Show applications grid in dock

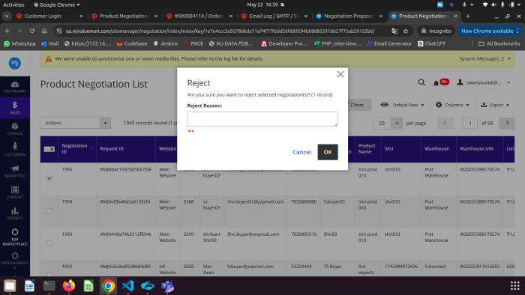click(514, 286)
